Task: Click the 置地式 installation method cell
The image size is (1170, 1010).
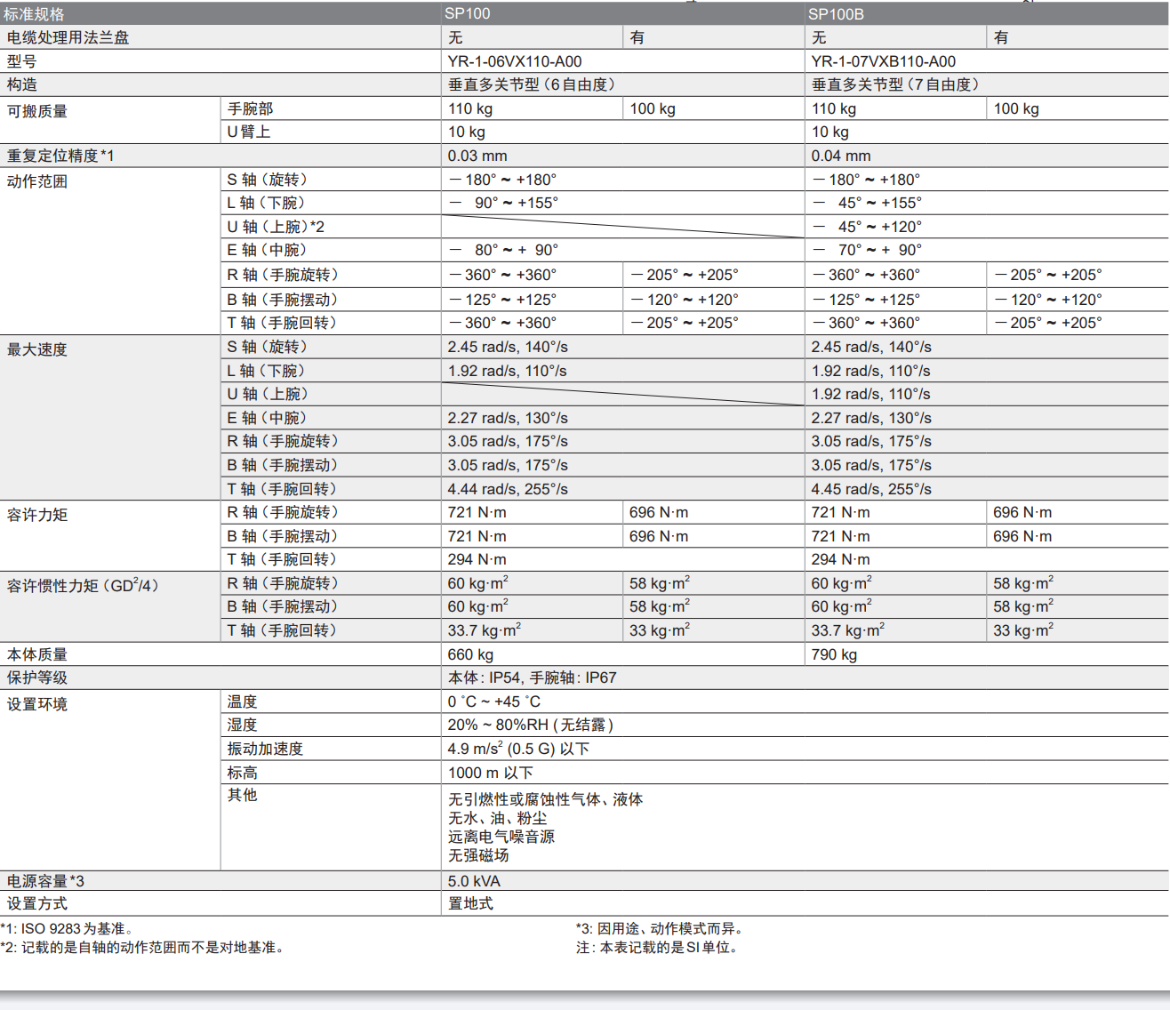Action: click(x=470, y=903)
